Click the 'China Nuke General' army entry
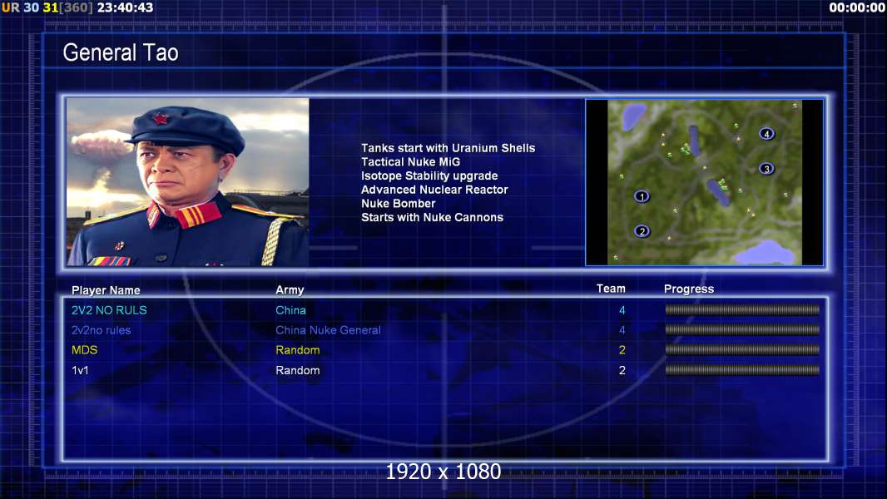Image resolution: width=887 pixels, height=499 pixels. click(328, 330)
